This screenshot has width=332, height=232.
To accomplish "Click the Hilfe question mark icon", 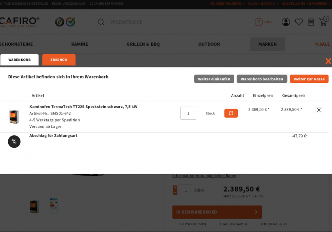I will coord(259,22).
